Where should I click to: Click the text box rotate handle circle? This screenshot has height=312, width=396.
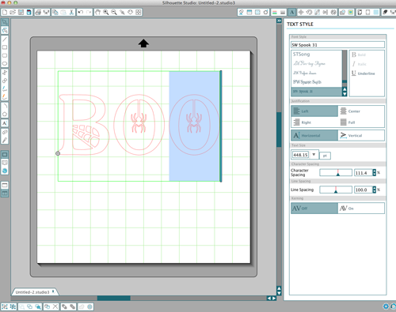pos(58,153)
